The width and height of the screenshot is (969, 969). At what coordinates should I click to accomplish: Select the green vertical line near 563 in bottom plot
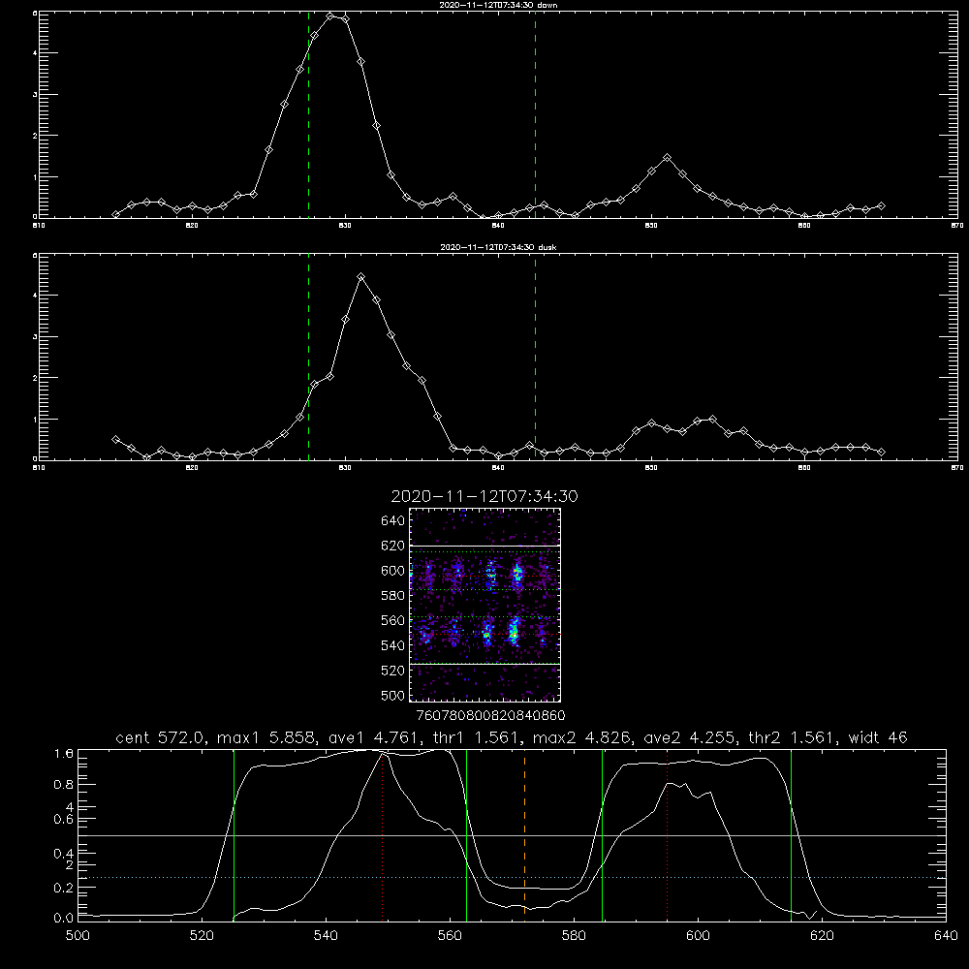[x=467, y=835]
